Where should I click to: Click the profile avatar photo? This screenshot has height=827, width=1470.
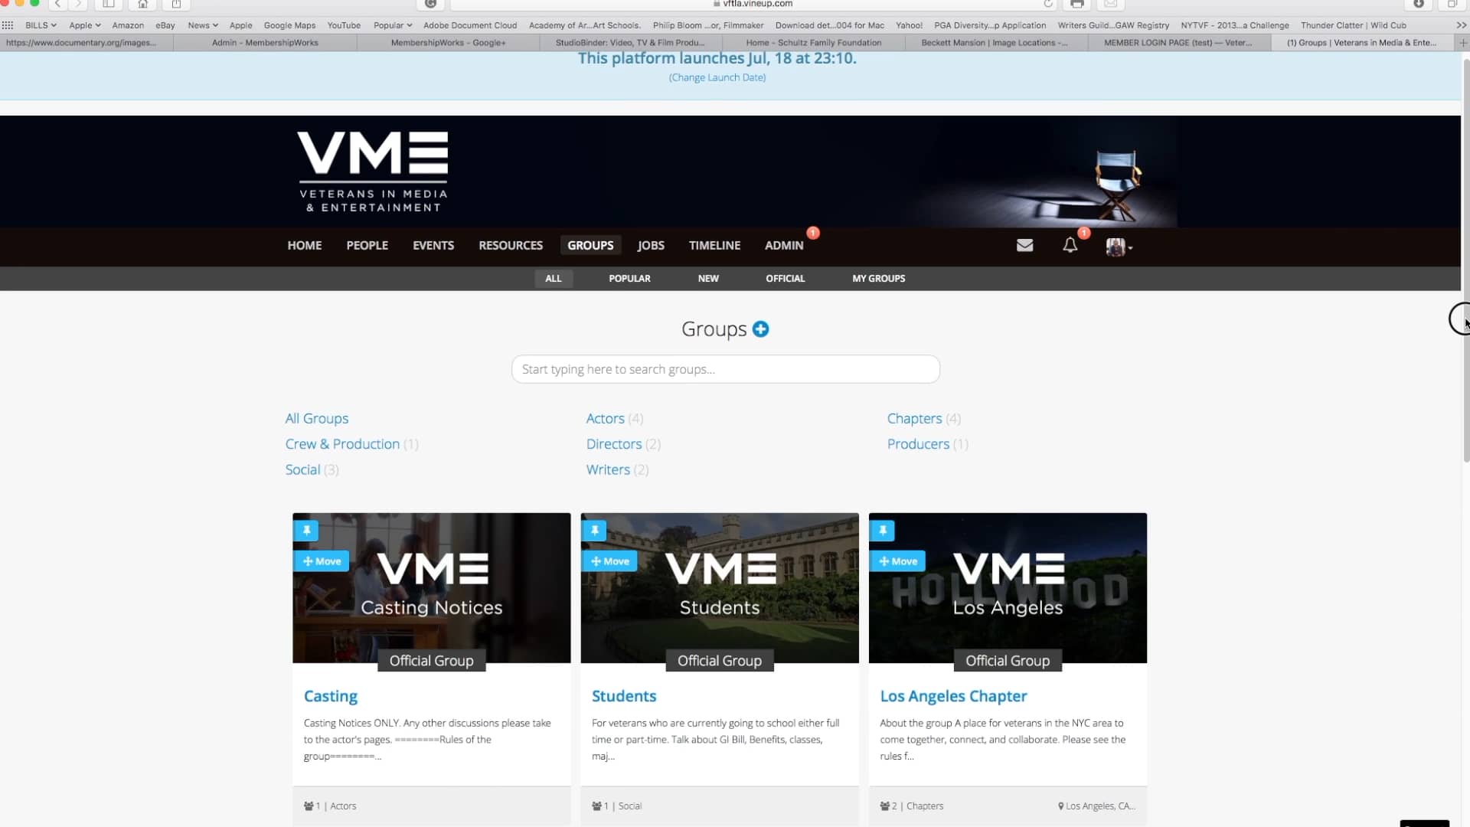1117,246
